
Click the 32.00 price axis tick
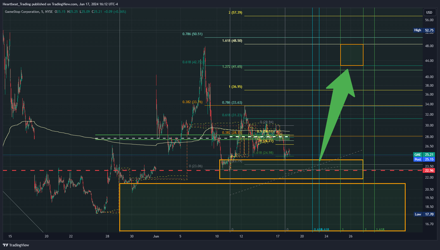pos(429,115)
